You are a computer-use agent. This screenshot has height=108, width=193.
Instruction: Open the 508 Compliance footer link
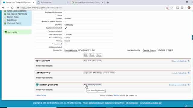[132, 103]
